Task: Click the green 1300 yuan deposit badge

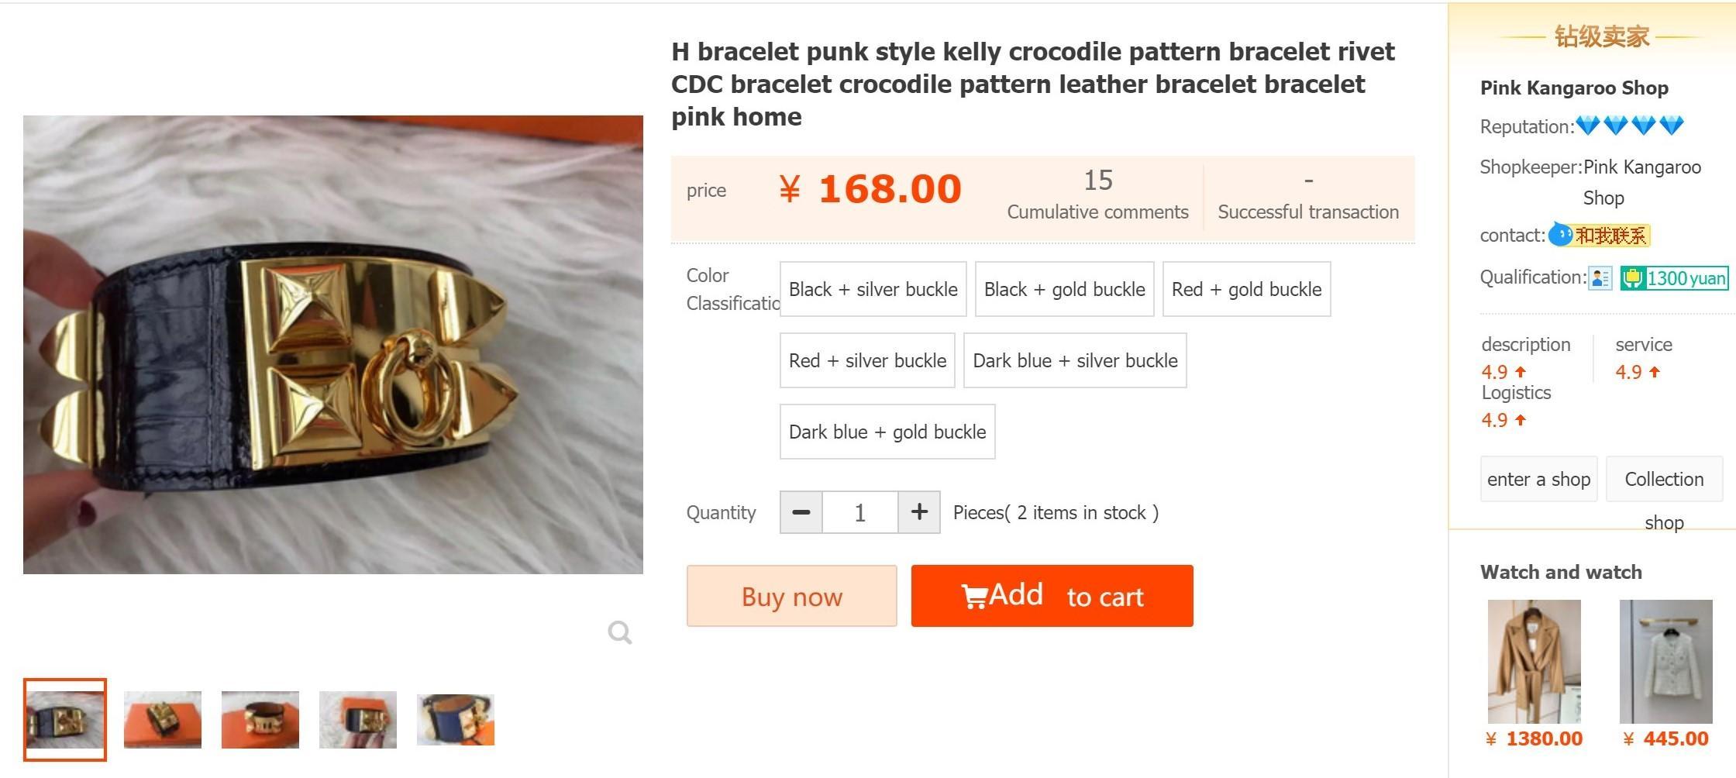Action: coord(1673,278)
